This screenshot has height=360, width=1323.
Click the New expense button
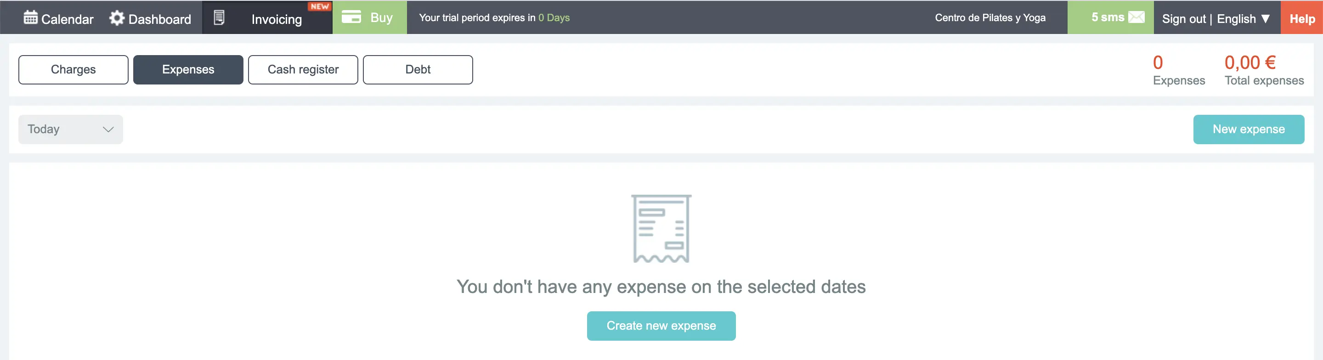click(x=1249, y=129)
